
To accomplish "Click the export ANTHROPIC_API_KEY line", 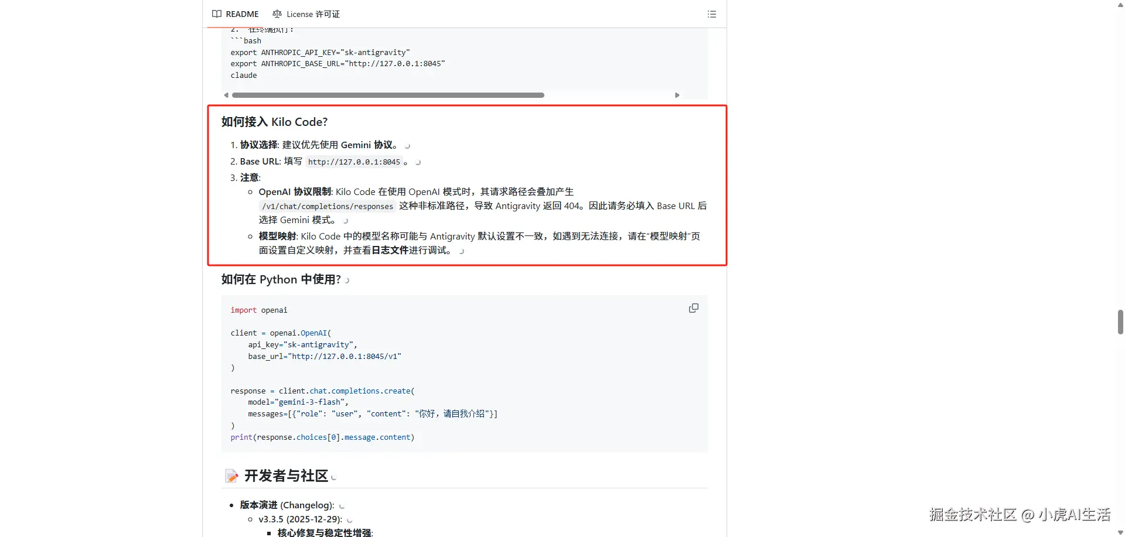I will coord(320,52).
